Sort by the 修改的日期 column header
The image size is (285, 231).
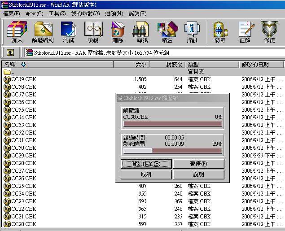coord(261,65)
